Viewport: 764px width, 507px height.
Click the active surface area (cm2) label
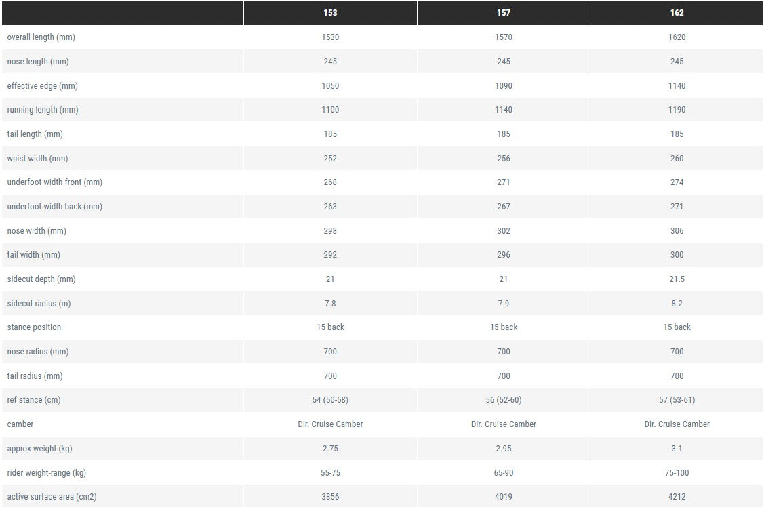tap(52, 497)
